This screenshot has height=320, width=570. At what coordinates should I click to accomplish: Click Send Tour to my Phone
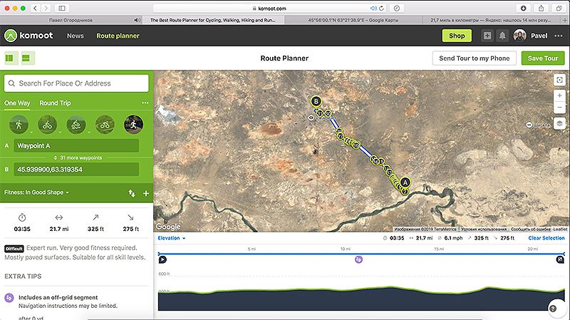(474, 58)
